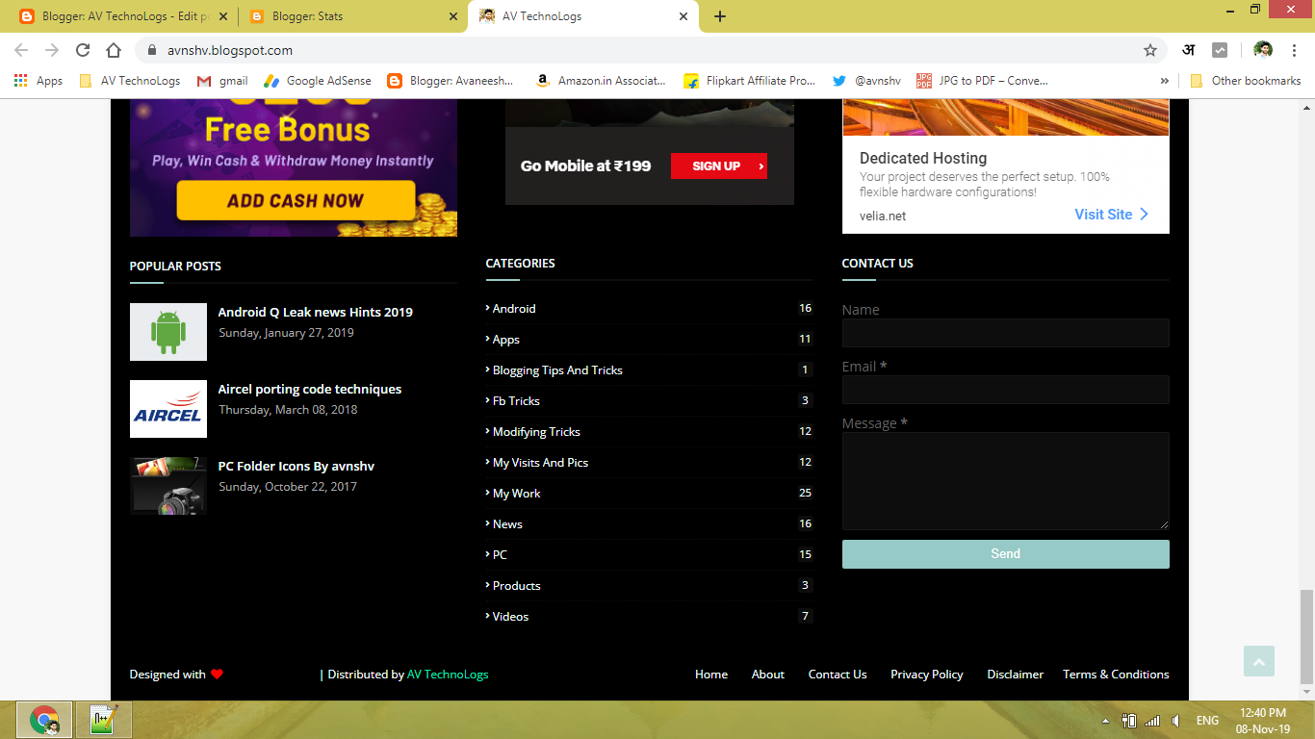Open My Visits And Pics category
1315x739 pixels.
[x=540, y=463]
